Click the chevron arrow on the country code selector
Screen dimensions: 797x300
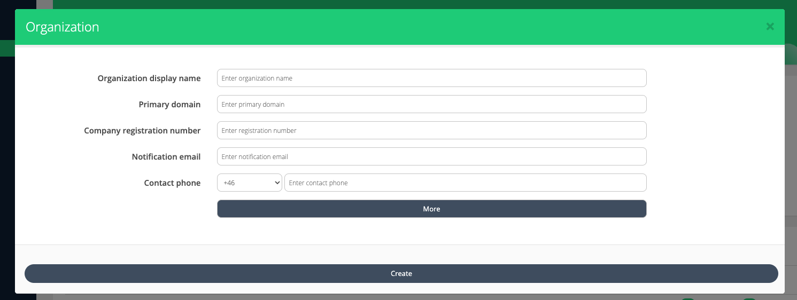click(277, 183)
